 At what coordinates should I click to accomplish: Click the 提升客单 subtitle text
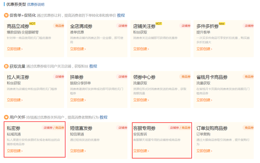point(203,32)
